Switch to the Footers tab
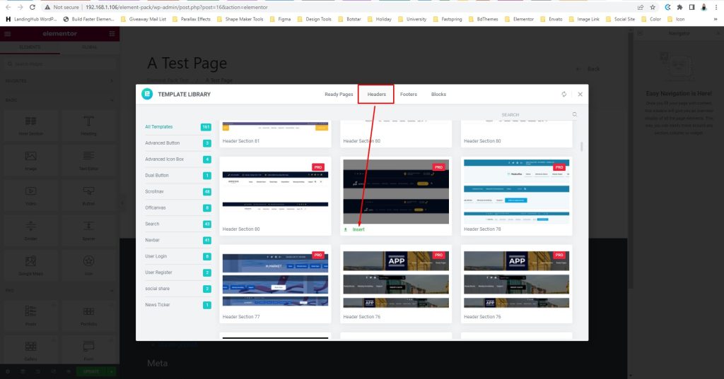Viewport: 724px width, 379px height. pos(408,94)
